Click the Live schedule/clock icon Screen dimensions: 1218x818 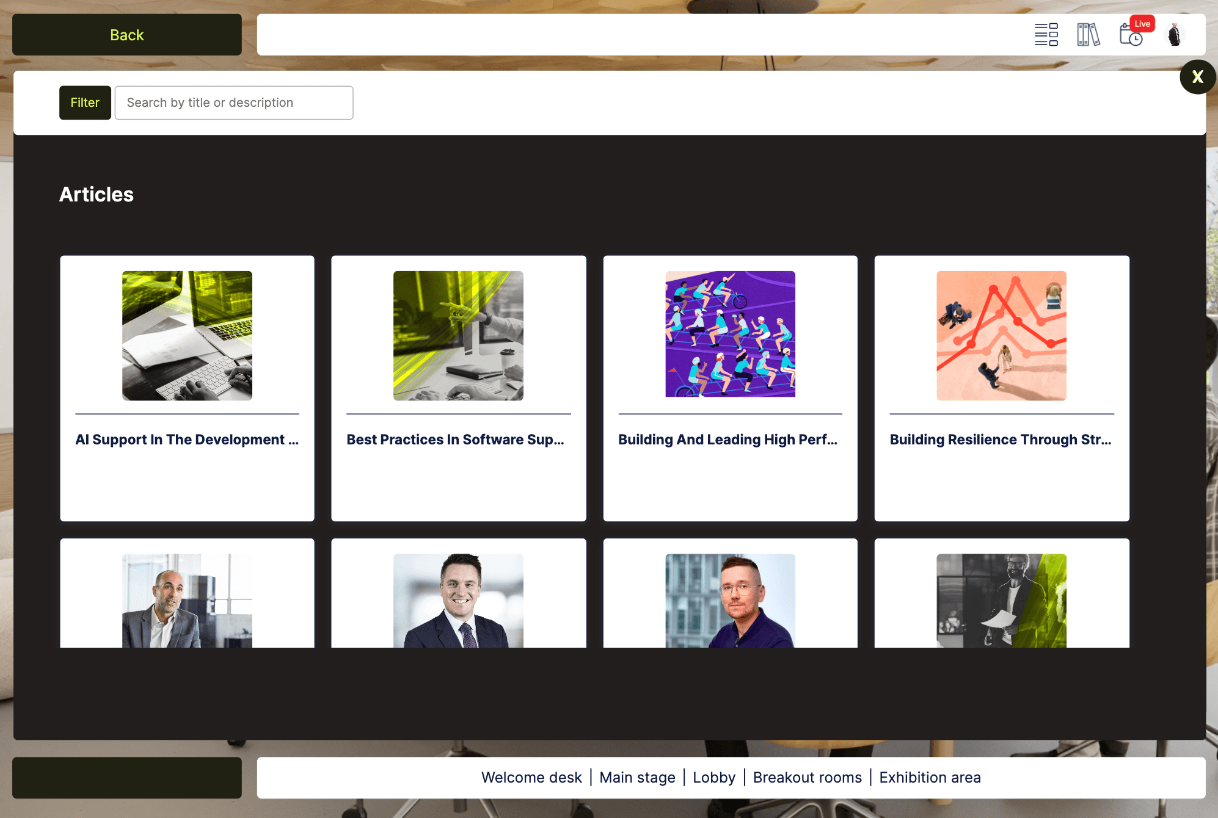coord(1131,34)
